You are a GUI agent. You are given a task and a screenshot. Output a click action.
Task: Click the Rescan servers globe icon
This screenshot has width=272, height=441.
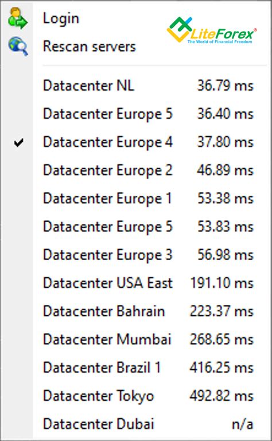point(18,46)
